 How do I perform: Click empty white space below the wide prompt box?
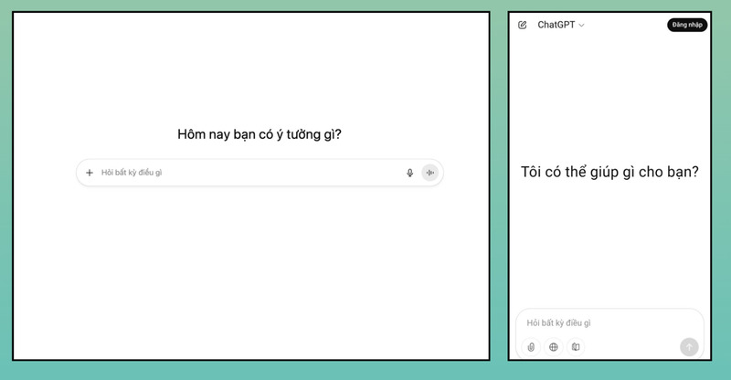[x=260, y=274]
